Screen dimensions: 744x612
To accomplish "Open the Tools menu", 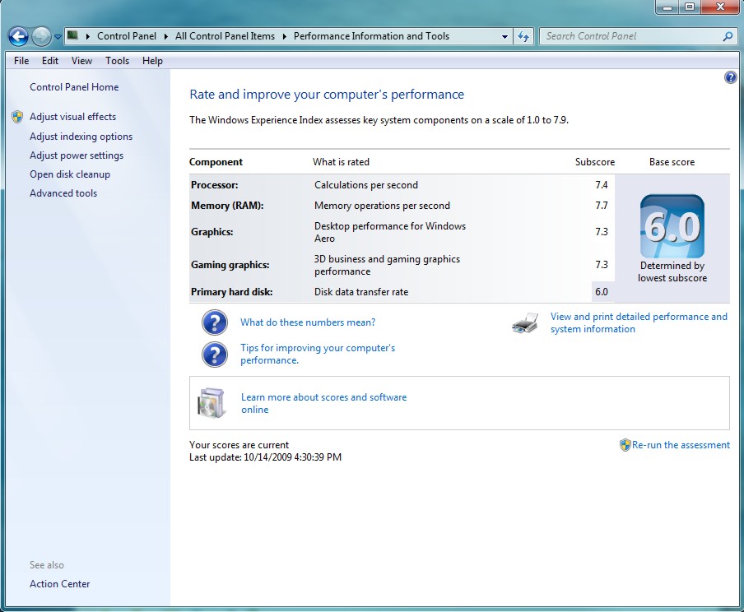I will pos(117,61).
